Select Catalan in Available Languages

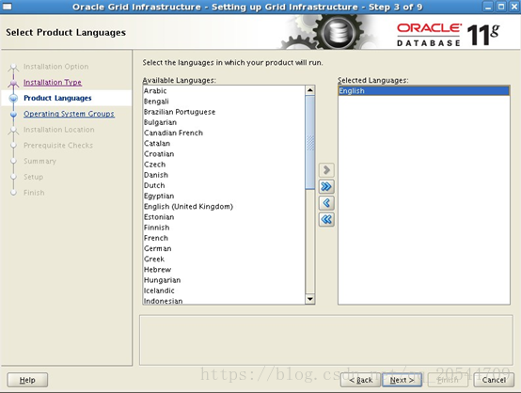coord(224,144)
